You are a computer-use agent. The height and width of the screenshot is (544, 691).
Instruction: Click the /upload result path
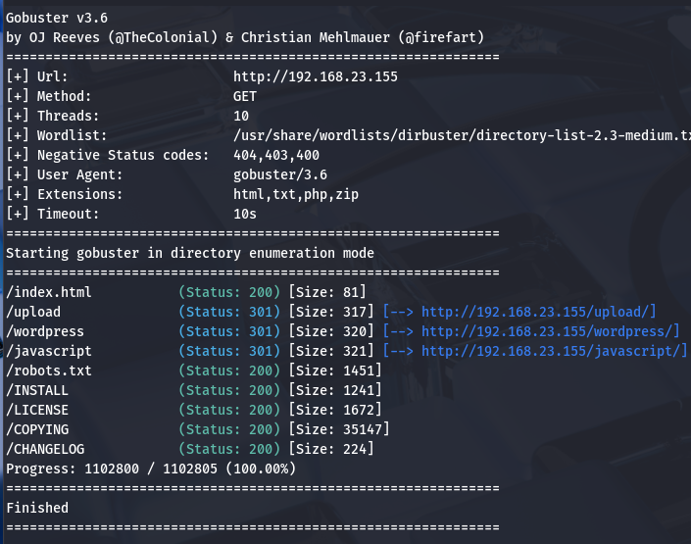point(33,312)
